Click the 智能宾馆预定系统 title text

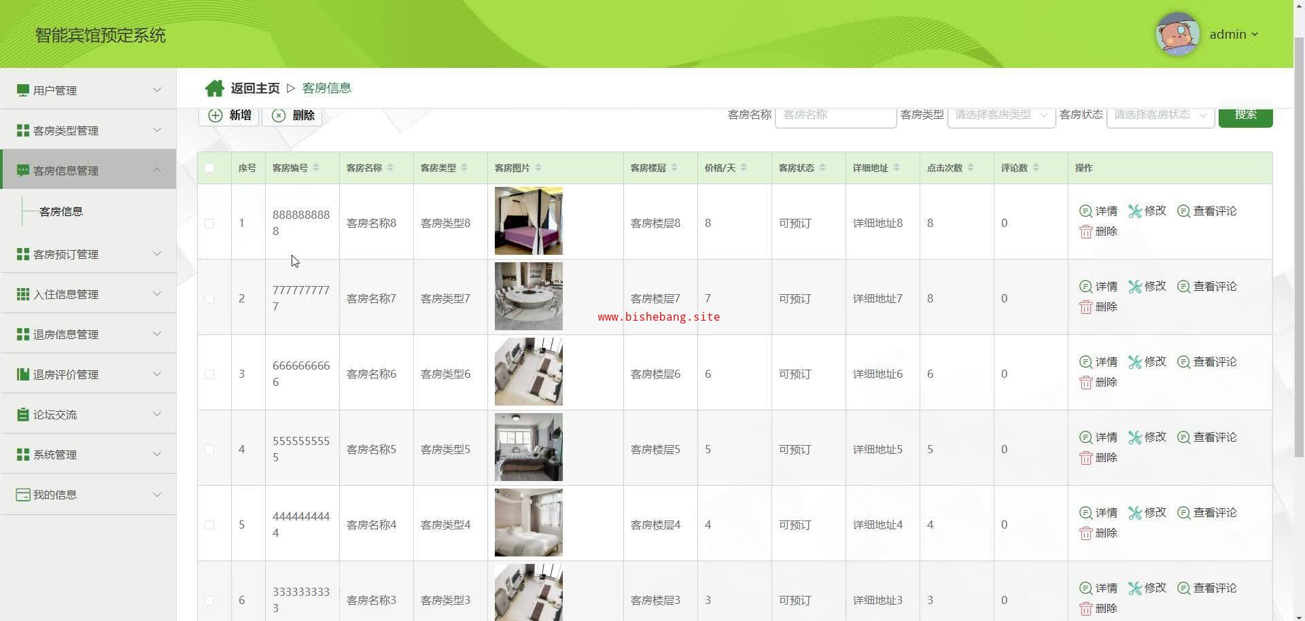pos(101,35)
